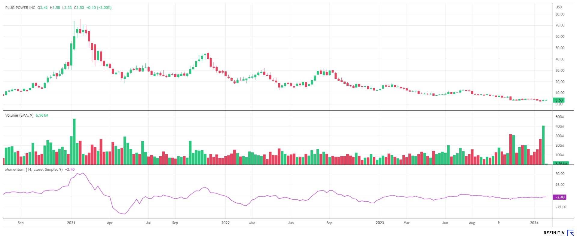This screenshot has height=236, width=577.
Task: Click the +0.10 (+3.00%) price change text
Action: (99, 8)
